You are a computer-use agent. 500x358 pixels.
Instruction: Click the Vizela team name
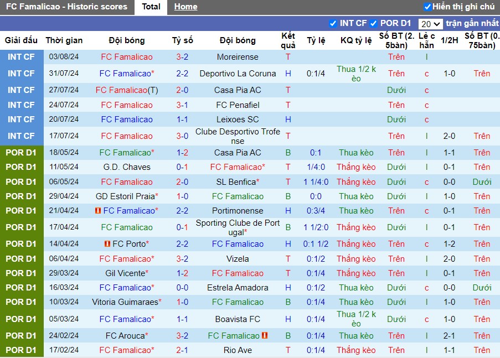238,259
